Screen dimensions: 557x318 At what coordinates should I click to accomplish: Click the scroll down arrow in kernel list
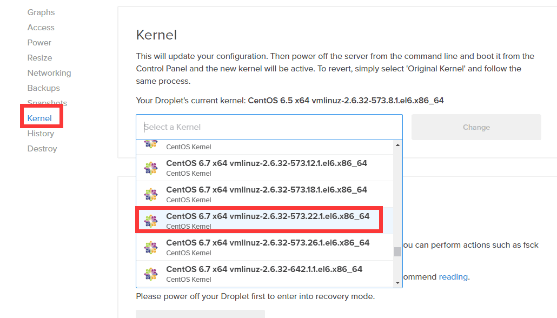pos(397,283)
